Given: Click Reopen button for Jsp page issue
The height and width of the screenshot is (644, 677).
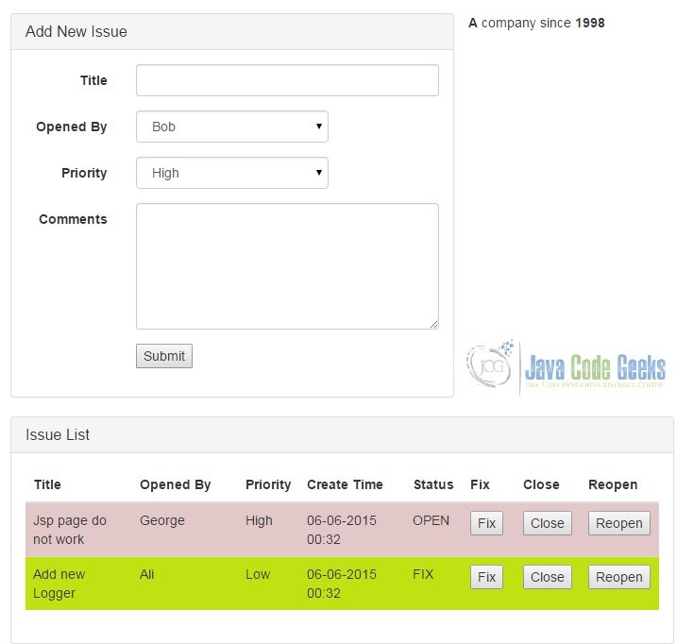Looking at the screenshot, I should pos(619,523).
